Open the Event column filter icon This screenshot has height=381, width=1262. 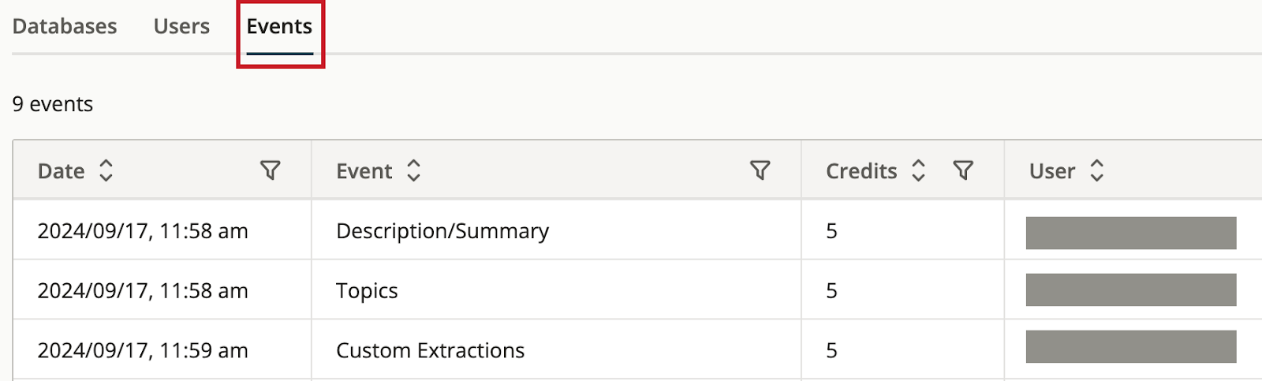760,170
